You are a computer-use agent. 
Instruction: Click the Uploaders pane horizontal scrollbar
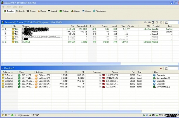73,111
